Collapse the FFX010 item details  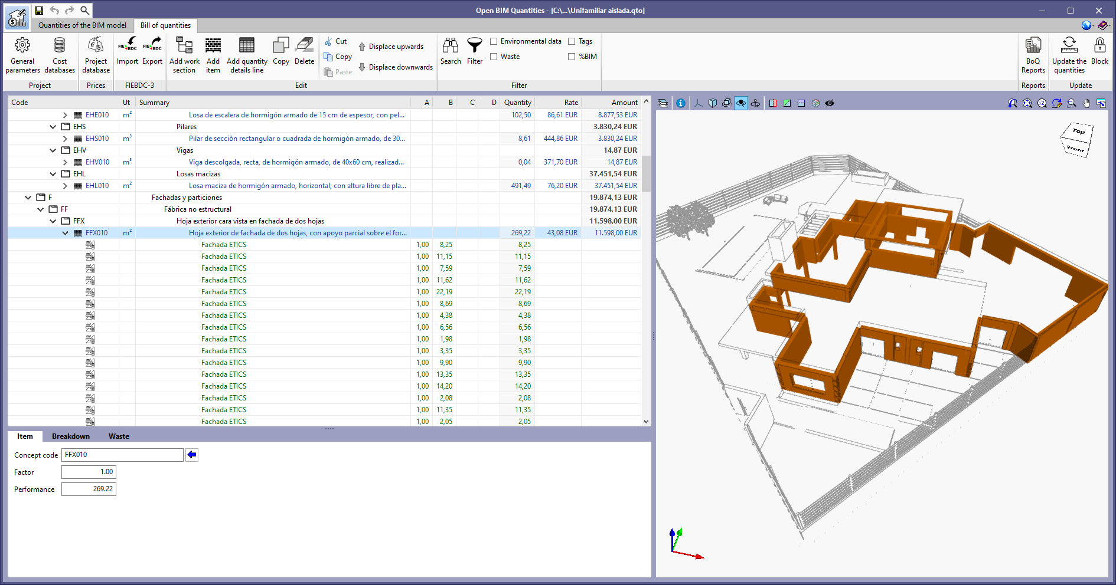65,233
